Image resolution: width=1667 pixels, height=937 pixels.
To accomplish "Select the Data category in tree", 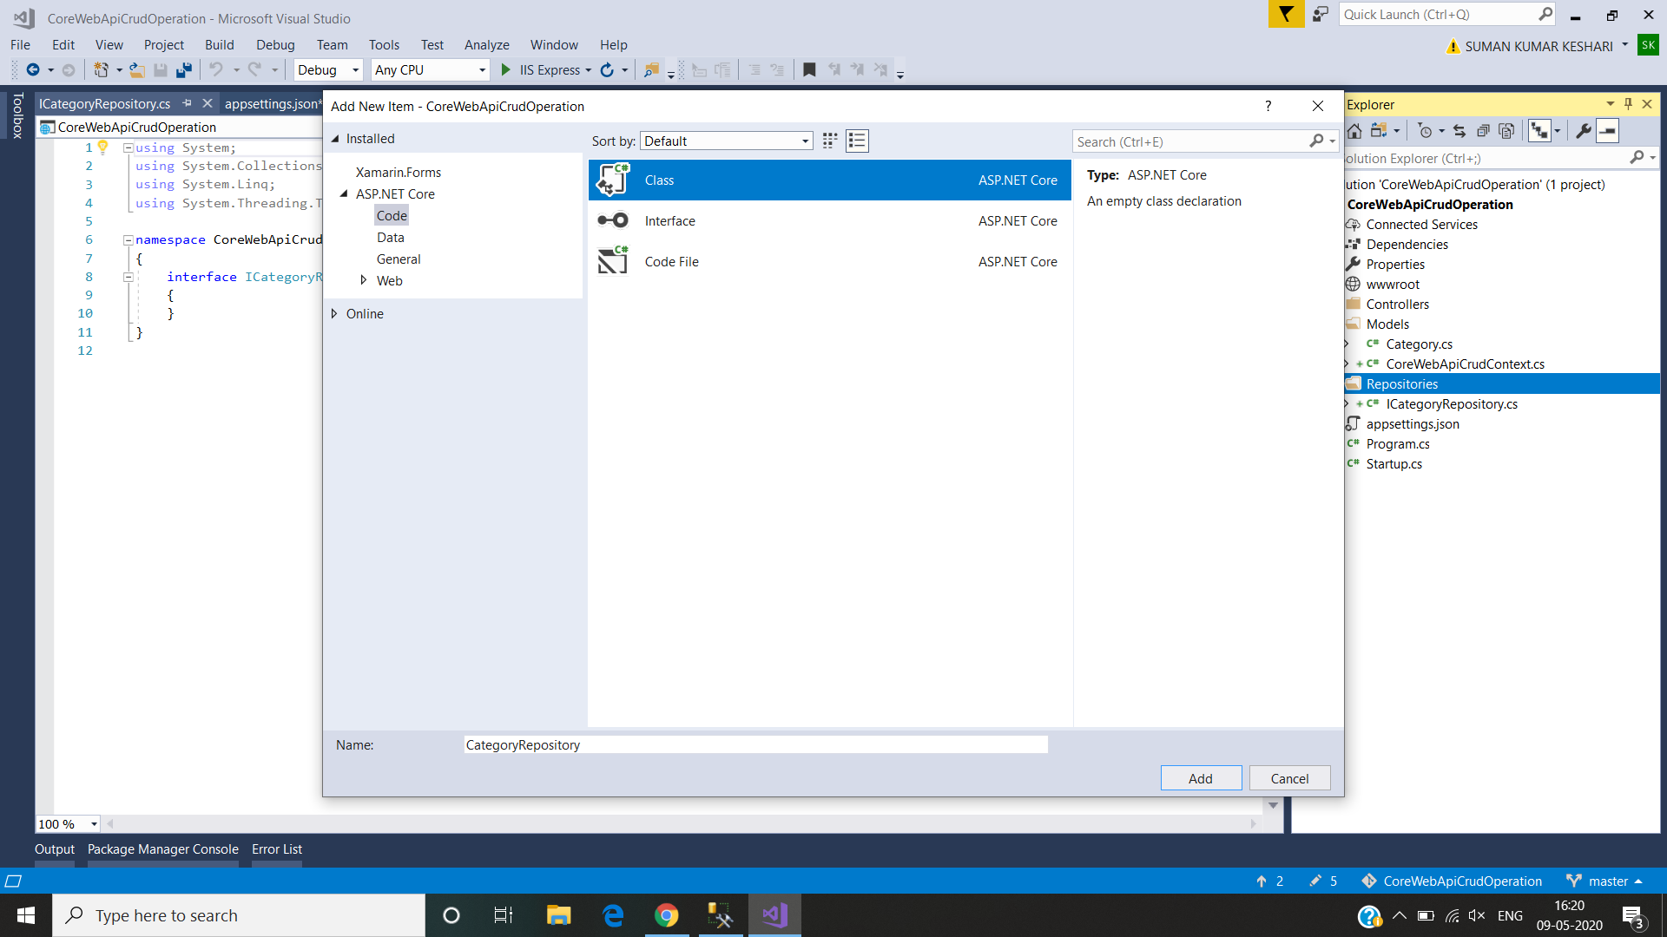I will tap(390, 238).
